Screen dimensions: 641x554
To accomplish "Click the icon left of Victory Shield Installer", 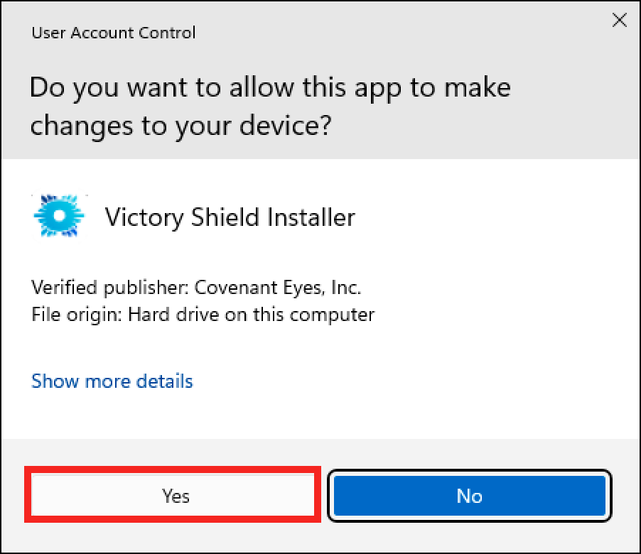I will [x=59, y=215].
